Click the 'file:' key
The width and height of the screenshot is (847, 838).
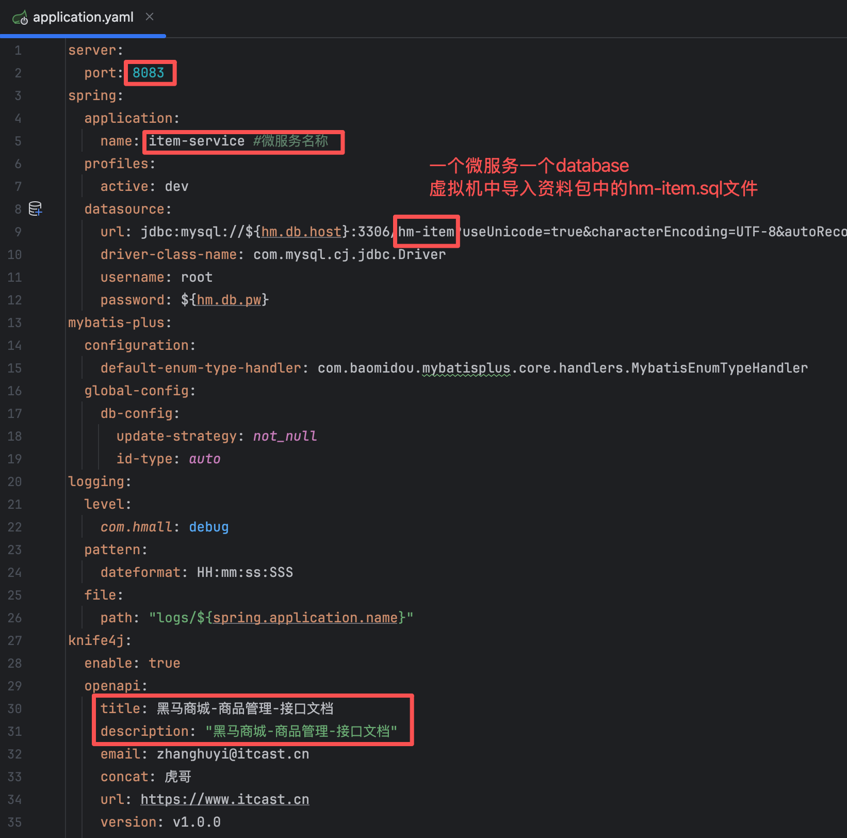click(x=104, y=595)
